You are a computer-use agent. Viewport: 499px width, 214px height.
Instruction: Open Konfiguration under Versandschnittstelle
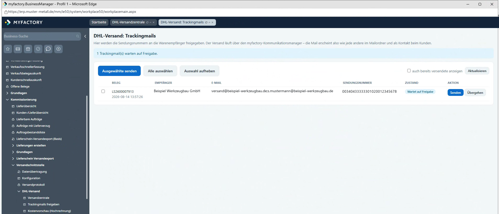click(x=31, y=178)
